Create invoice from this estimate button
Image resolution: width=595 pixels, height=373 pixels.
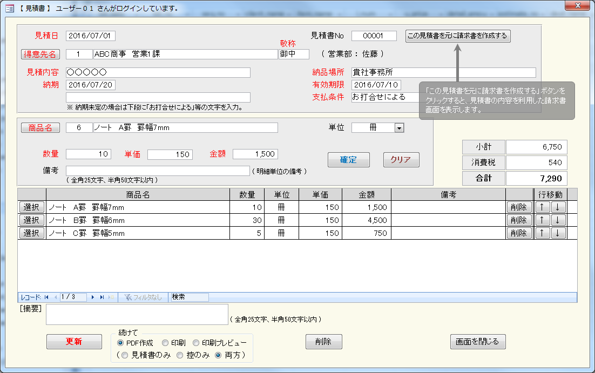(458, 36)
